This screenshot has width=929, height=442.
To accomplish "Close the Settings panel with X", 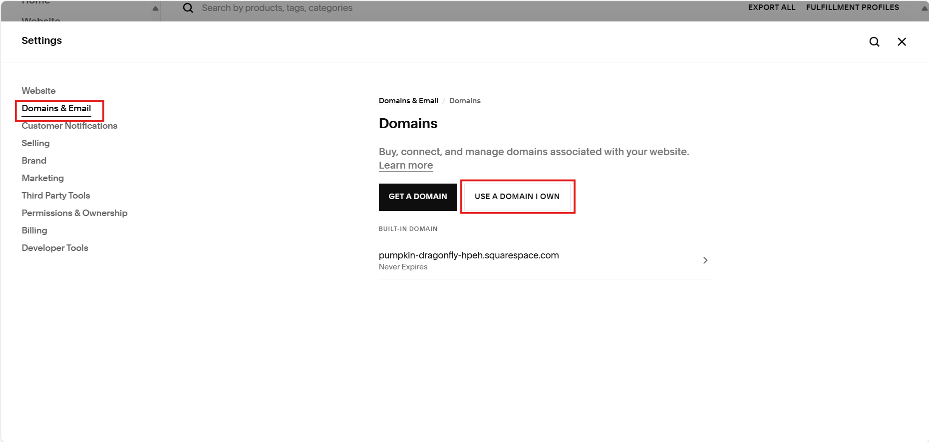I will [902, 42].
